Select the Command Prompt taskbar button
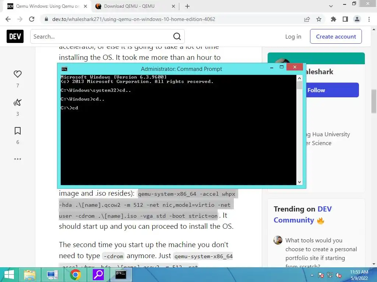 (121, 275)
